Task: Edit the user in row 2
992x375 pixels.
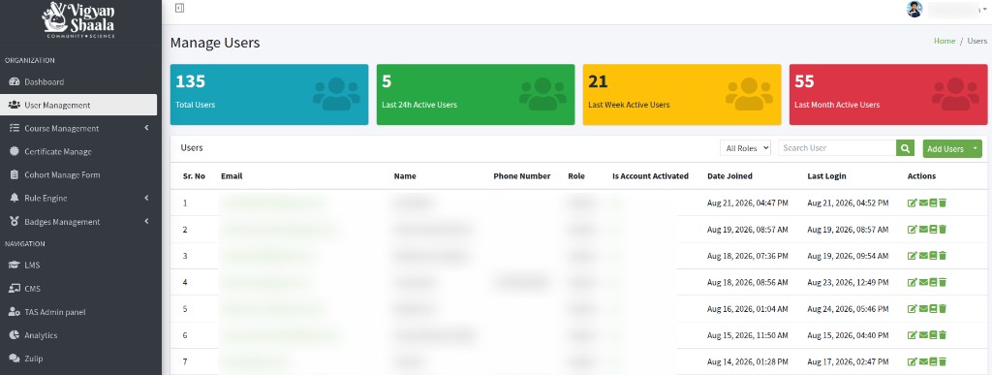Action: [912, 230]
